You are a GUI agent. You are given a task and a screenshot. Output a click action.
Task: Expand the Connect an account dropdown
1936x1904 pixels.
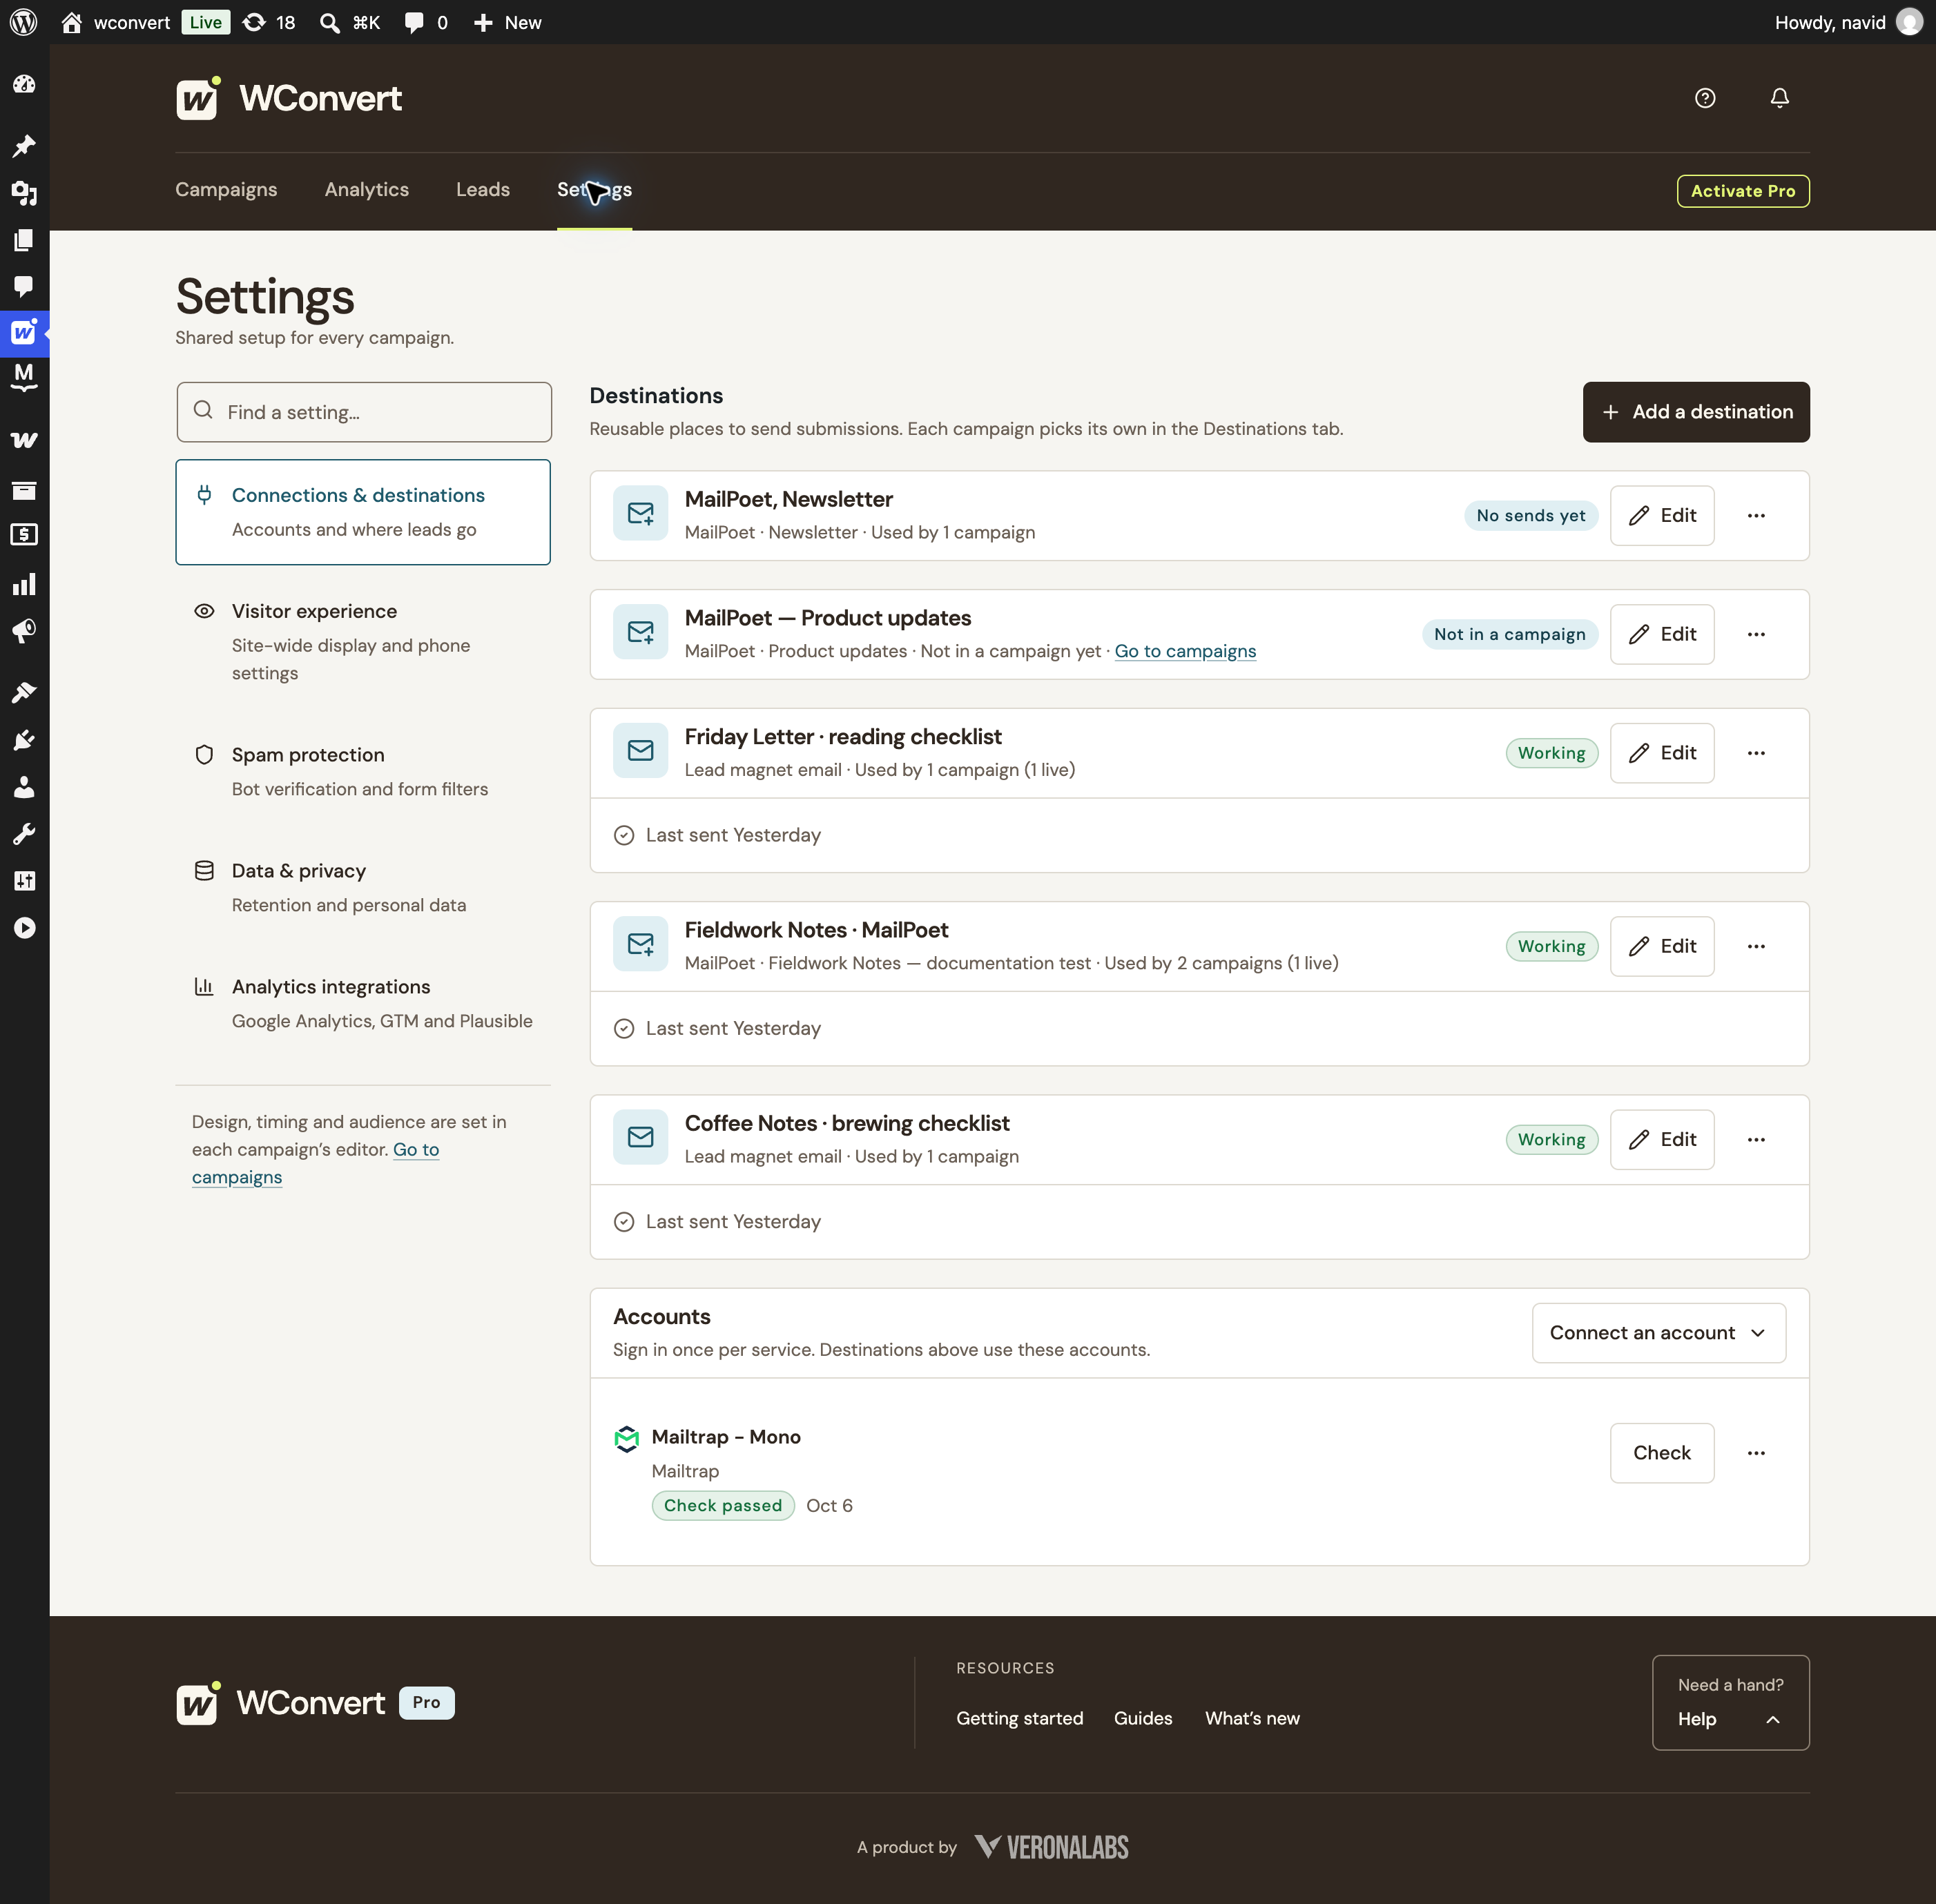click(1658, 1333)
